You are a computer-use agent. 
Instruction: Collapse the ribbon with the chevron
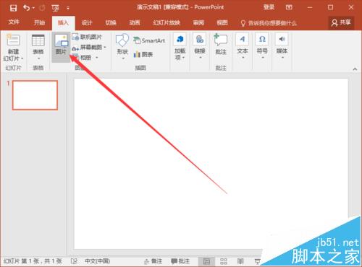(355, 69)
